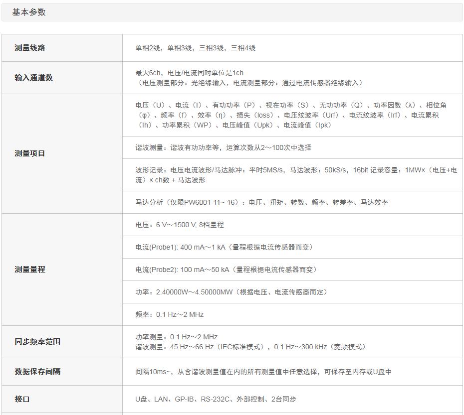
Task: Click the 接口 row label
Action: (x=22, y=399)
